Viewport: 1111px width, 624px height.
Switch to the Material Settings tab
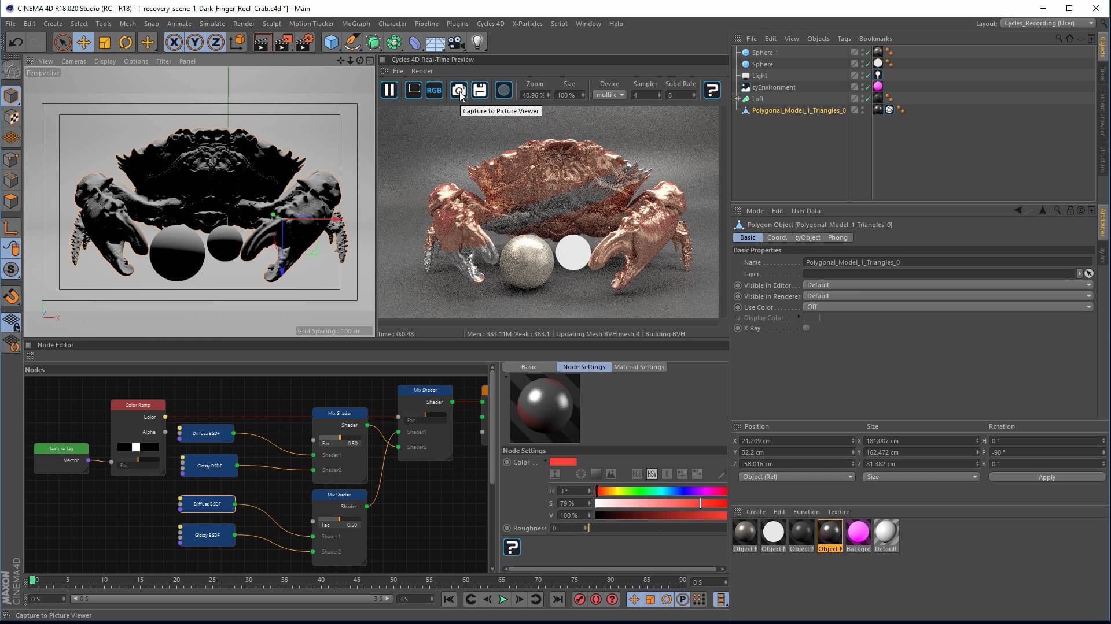[x=639, y=367]
